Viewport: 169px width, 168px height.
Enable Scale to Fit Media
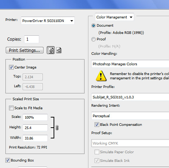point(11,108)
